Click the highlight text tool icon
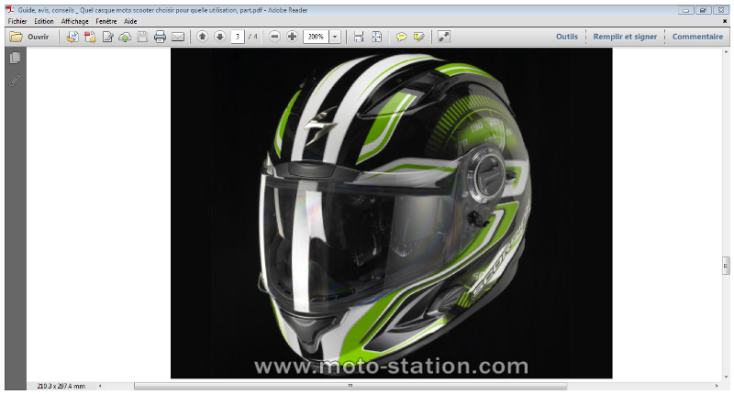 419,37
